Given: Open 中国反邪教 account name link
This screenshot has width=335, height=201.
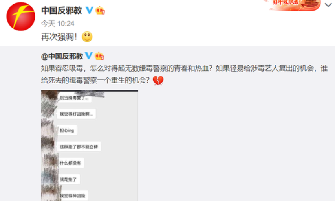Looking at the screenshot, I should pos(62,10).
